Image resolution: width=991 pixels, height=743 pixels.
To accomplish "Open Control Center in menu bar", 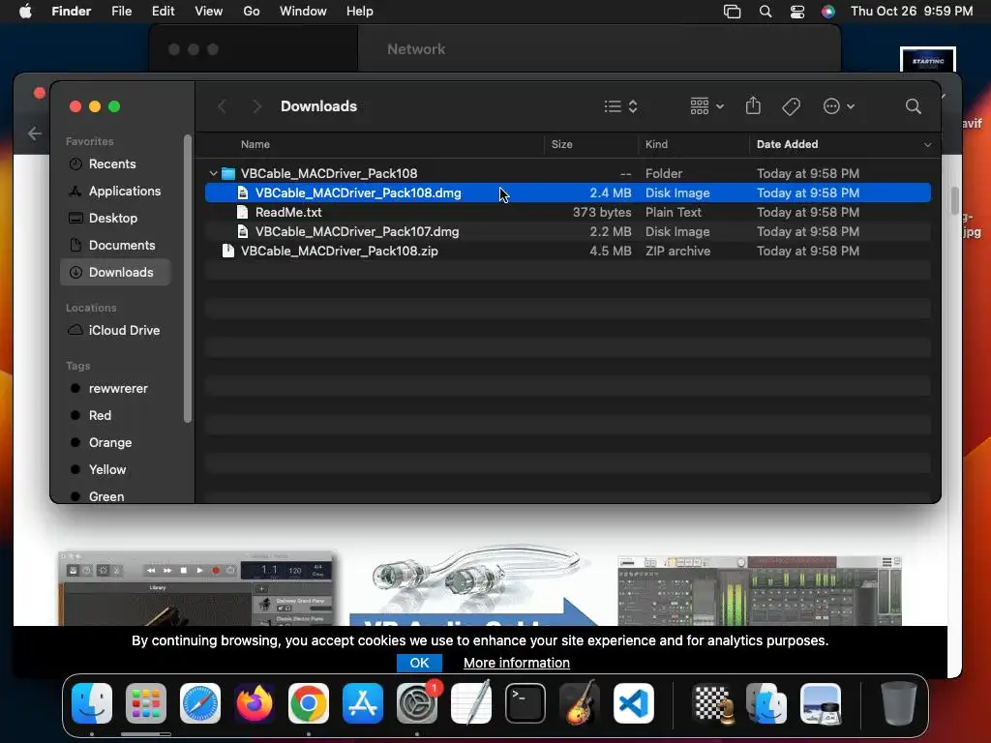I will click(797, 12).
